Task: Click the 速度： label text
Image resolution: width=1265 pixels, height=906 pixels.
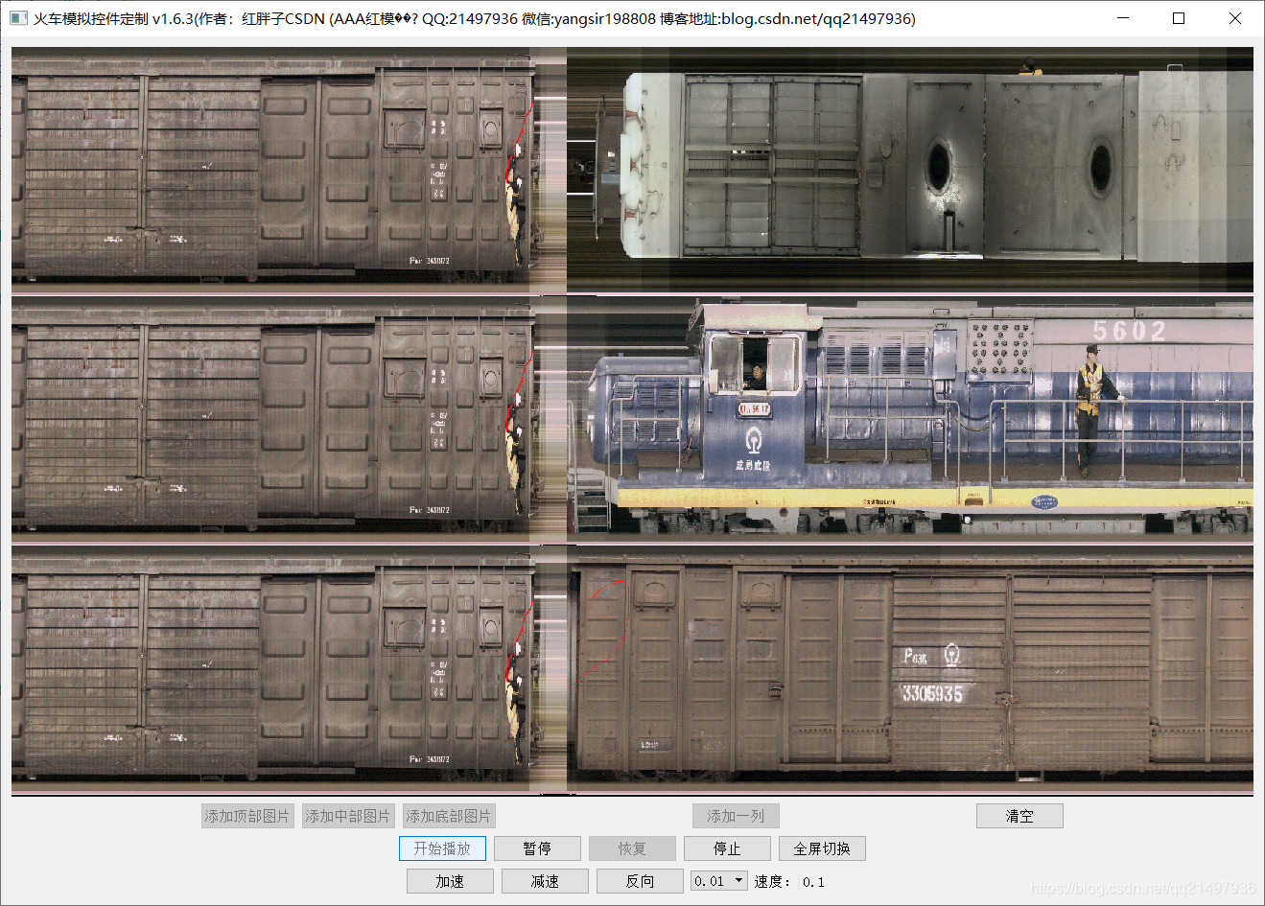Action: click(x=773, y=882)
